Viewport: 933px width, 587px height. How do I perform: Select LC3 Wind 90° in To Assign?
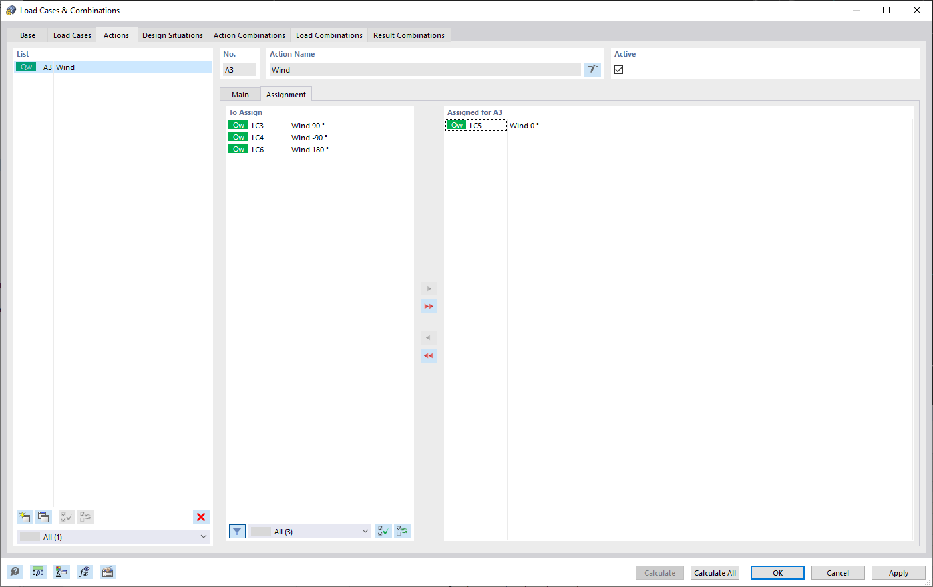(319, 126)
